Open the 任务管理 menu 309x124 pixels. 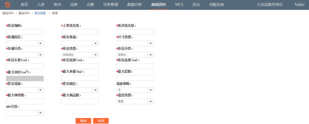pos(111,5)
